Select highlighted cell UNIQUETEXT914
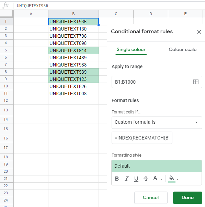This screenshot has height=207, width=205. click(73, 50)
